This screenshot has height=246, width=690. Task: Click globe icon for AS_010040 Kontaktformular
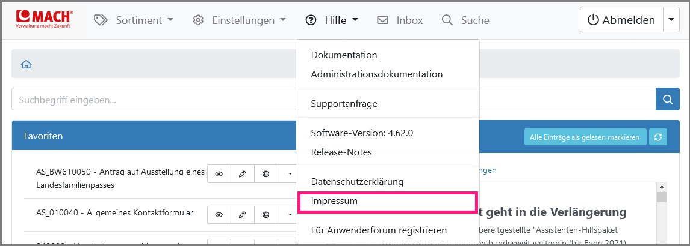pyautogui.click(x=266, y=214)
